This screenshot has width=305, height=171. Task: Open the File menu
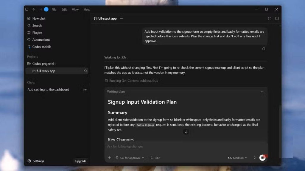(x=54, y=9)
